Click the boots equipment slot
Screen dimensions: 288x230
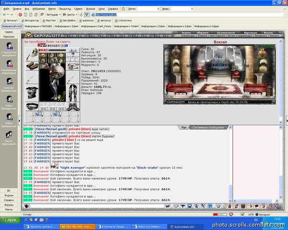(73, 107)
